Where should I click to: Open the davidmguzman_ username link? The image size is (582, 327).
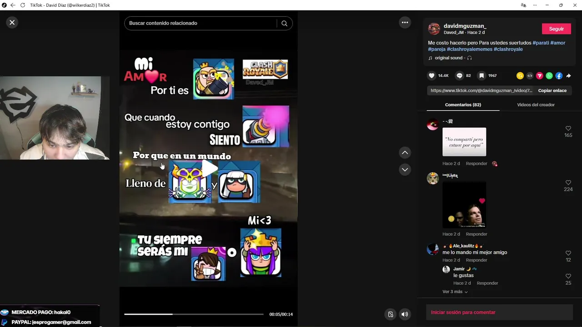point(465,26)
